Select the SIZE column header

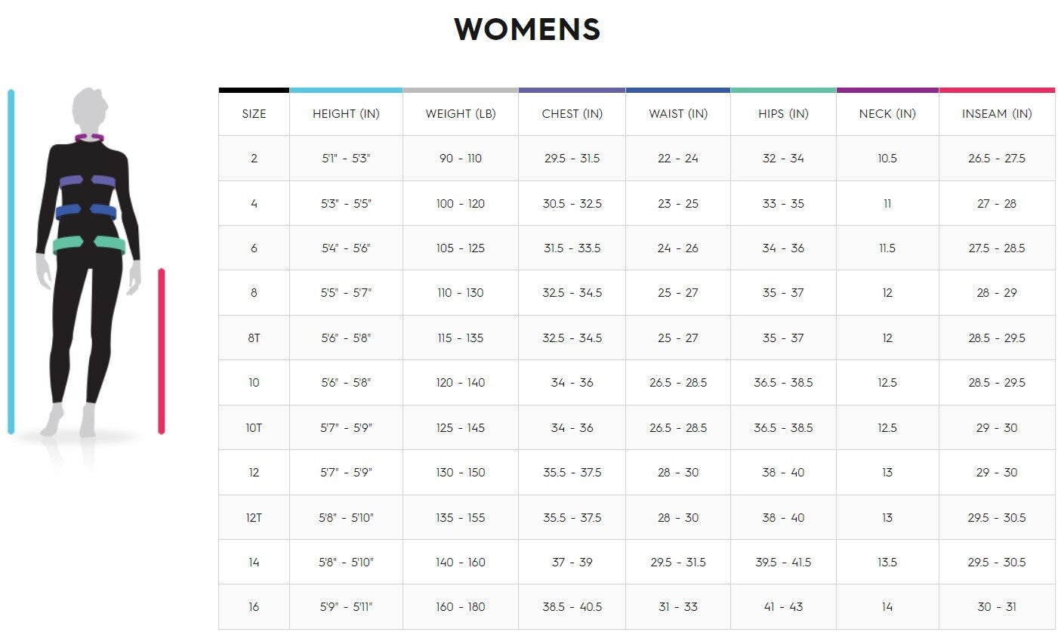pos(254,114)
